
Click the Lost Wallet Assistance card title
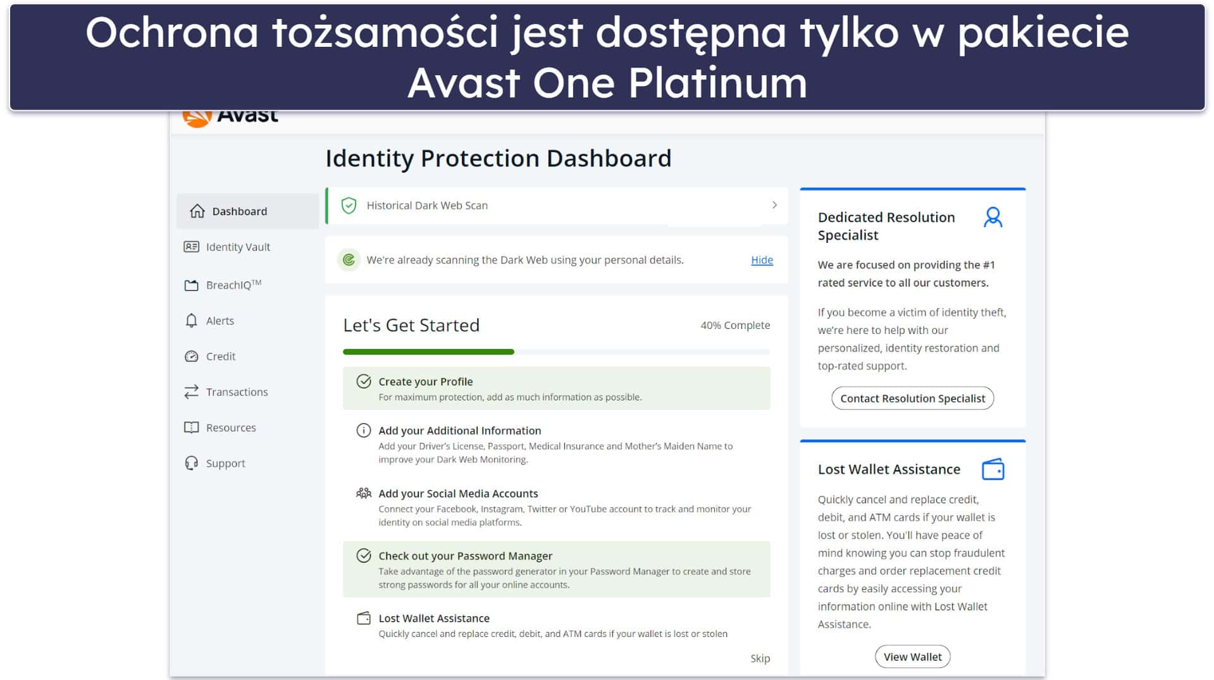tap(889, 469)
